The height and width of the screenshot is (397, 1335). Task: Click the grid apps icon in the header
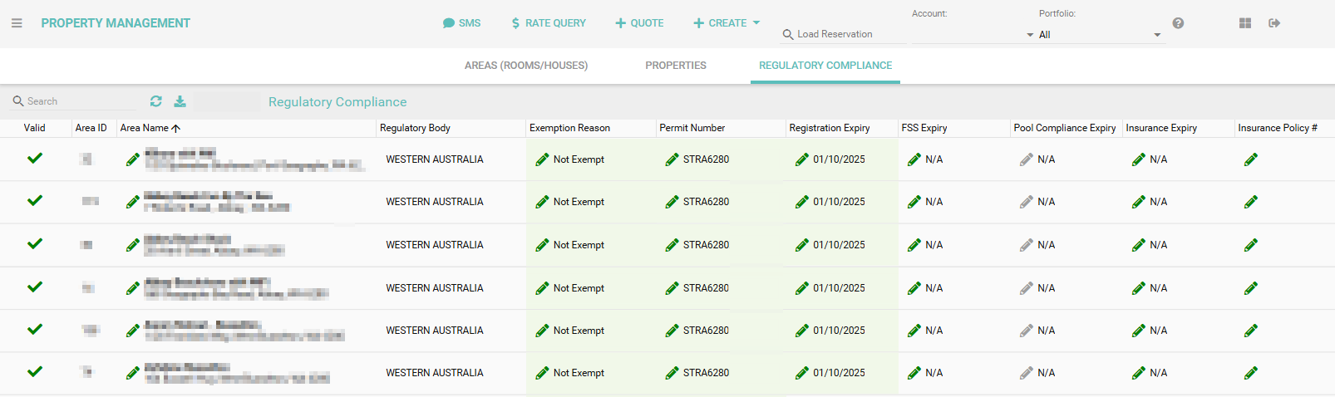point(1244,23)
